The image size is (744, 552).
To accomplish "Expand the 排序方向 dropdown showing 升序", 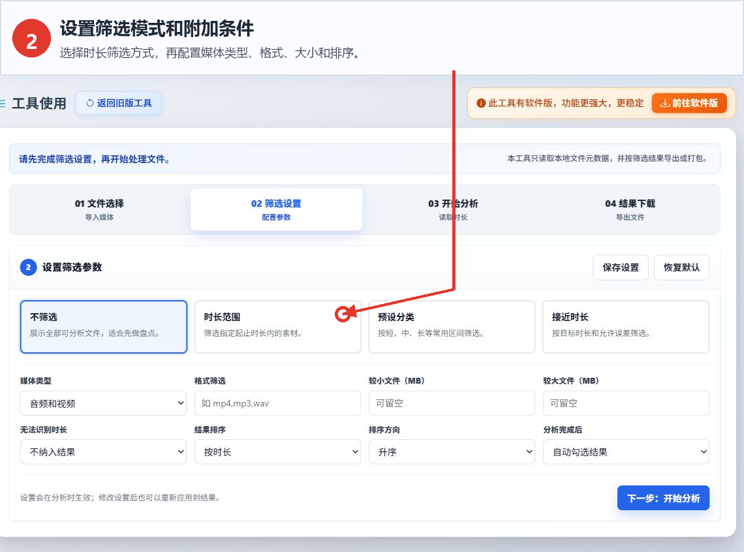I will (452, 452).
